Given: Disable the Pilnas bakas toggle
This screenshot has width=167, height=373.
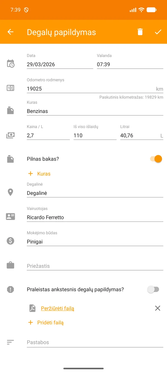Looking at the screenshot, I should [156, 159].
